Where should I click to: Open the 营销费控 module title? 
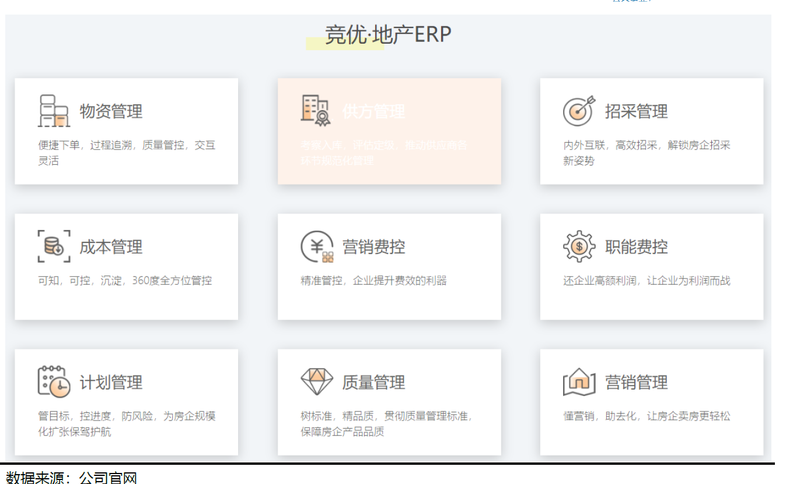(x=373, y=247)
